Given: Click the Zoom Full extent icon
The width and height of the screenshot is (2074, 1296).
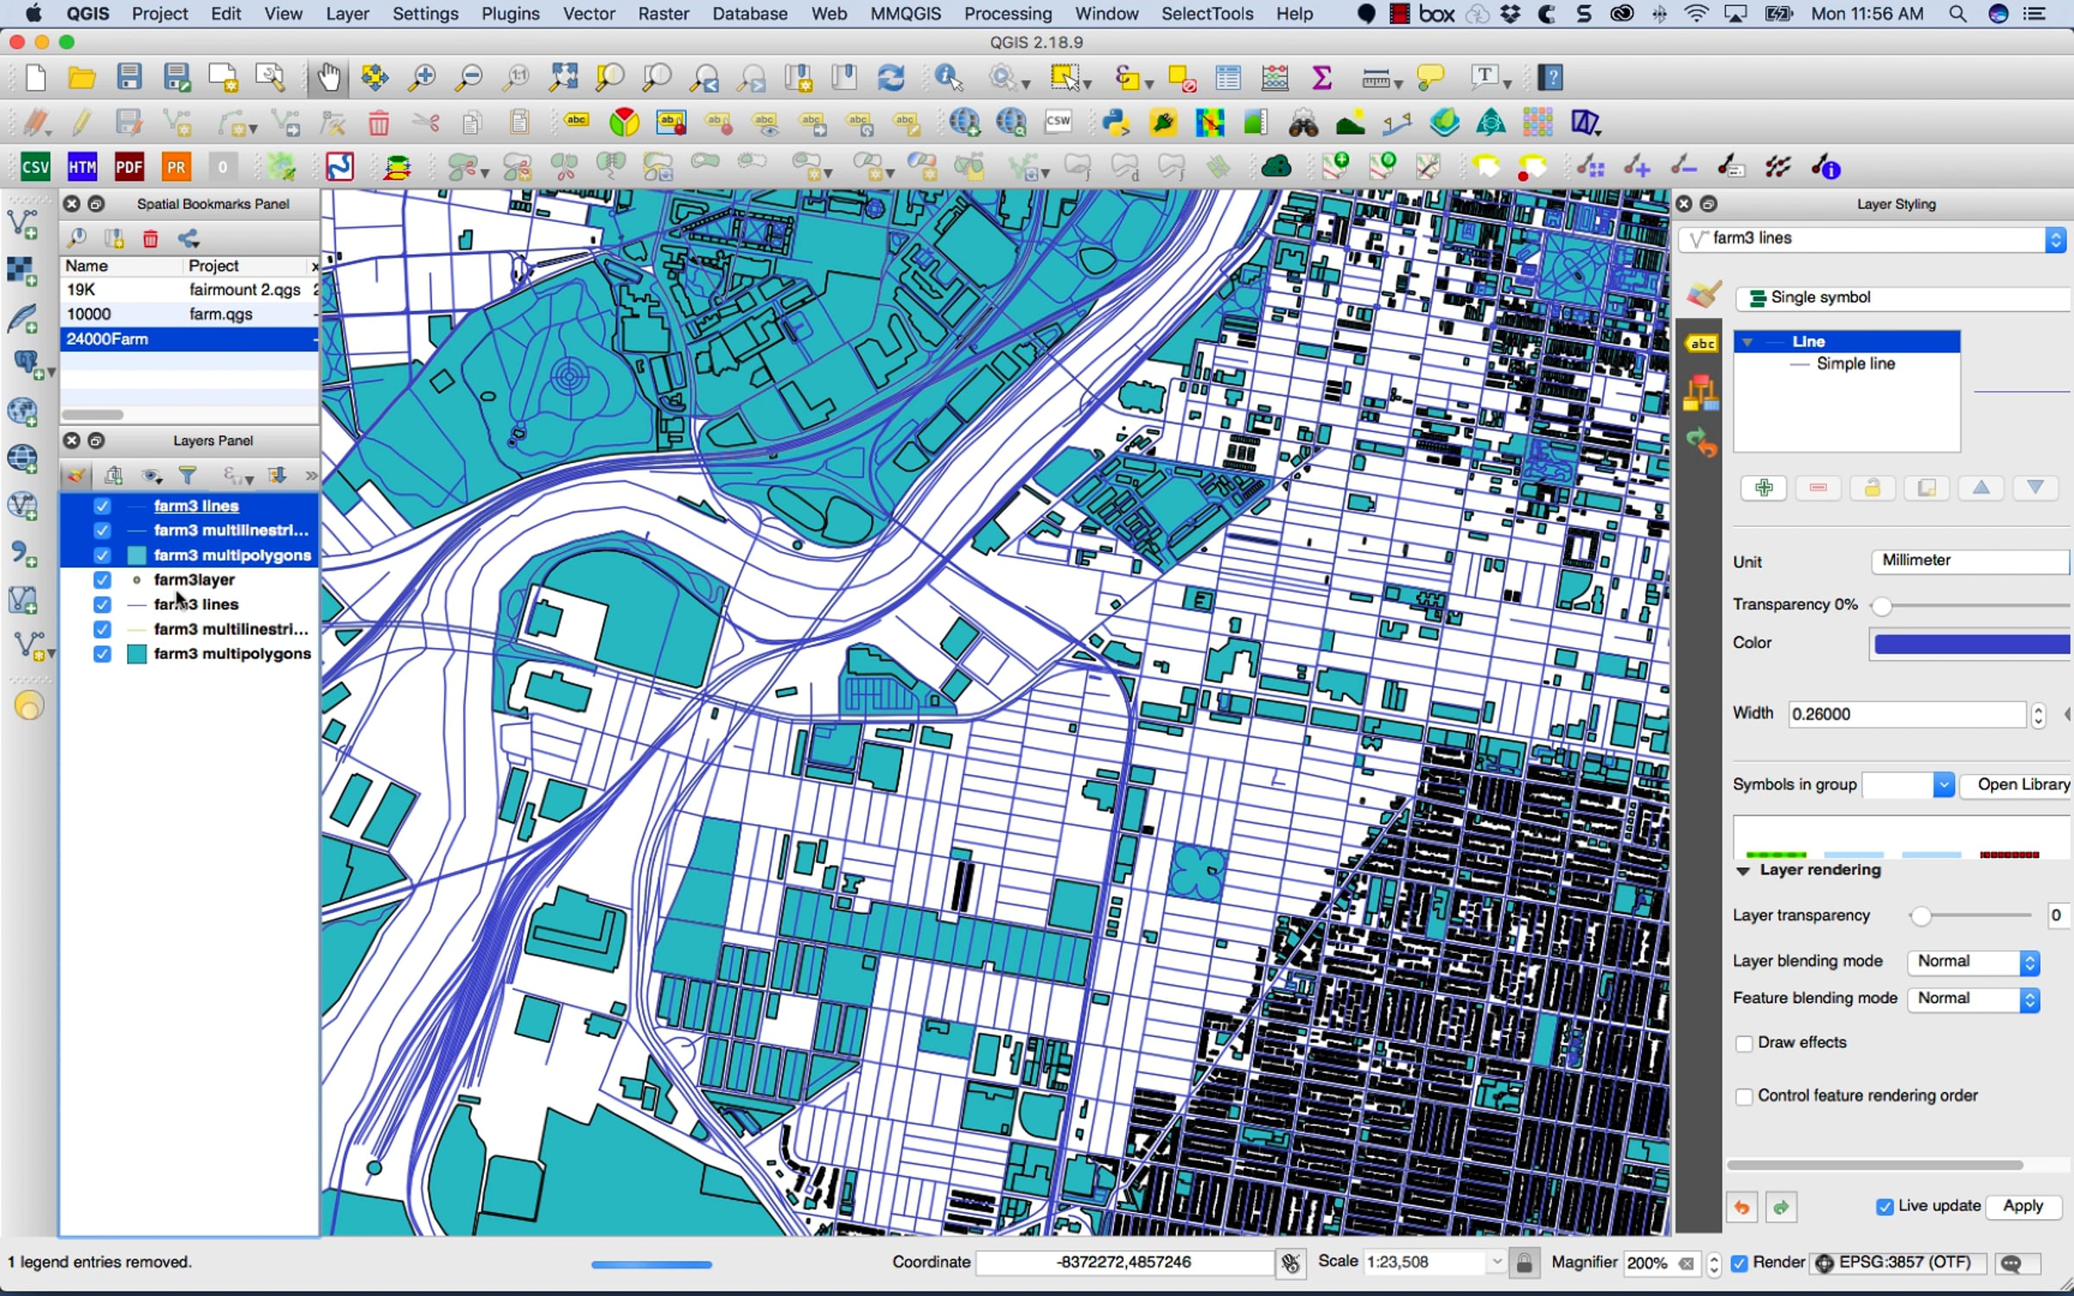Looking at the screenshot, I should tap(563, 78).
